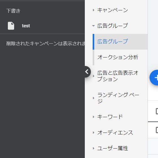This screenshot has width=158, height=158.
Task: Expand the オーディエンス section arrow
Action: (x=94, y=133)
